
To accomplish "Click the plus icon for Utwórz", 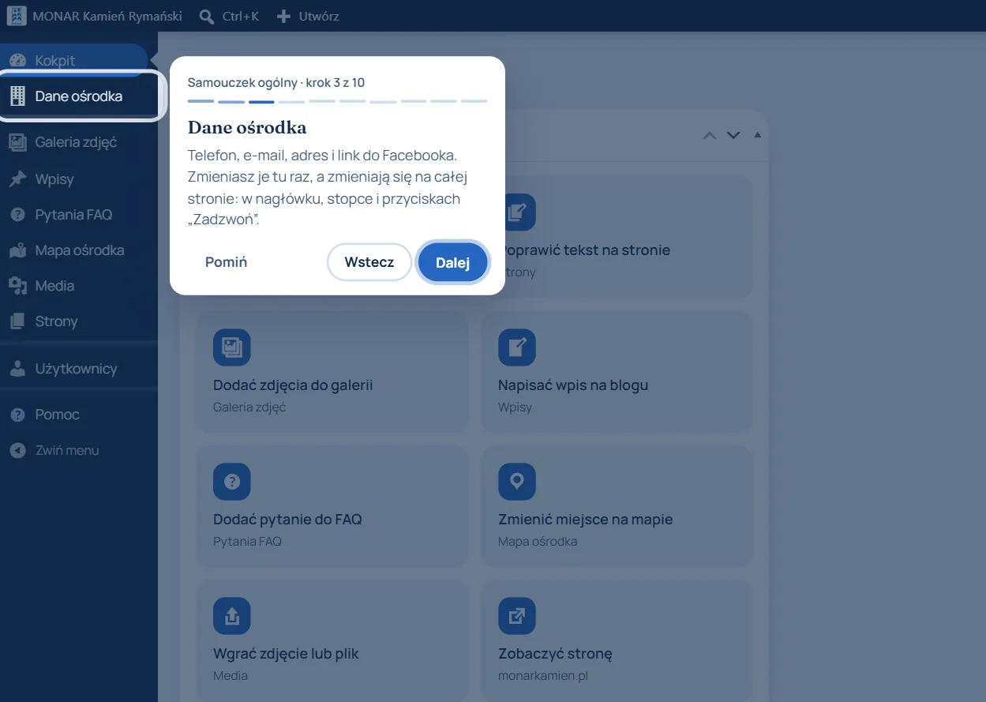I will [284, 16].
